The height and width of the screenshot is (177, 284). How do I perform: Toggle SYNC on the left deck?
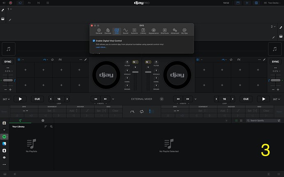click(x=8, y=62)
